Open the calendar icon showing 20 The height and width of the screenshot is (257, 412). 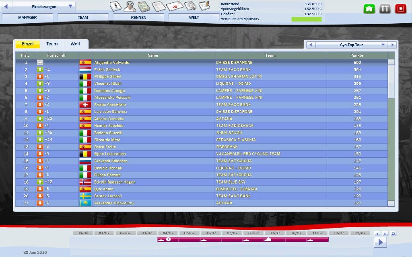(175, 6)
